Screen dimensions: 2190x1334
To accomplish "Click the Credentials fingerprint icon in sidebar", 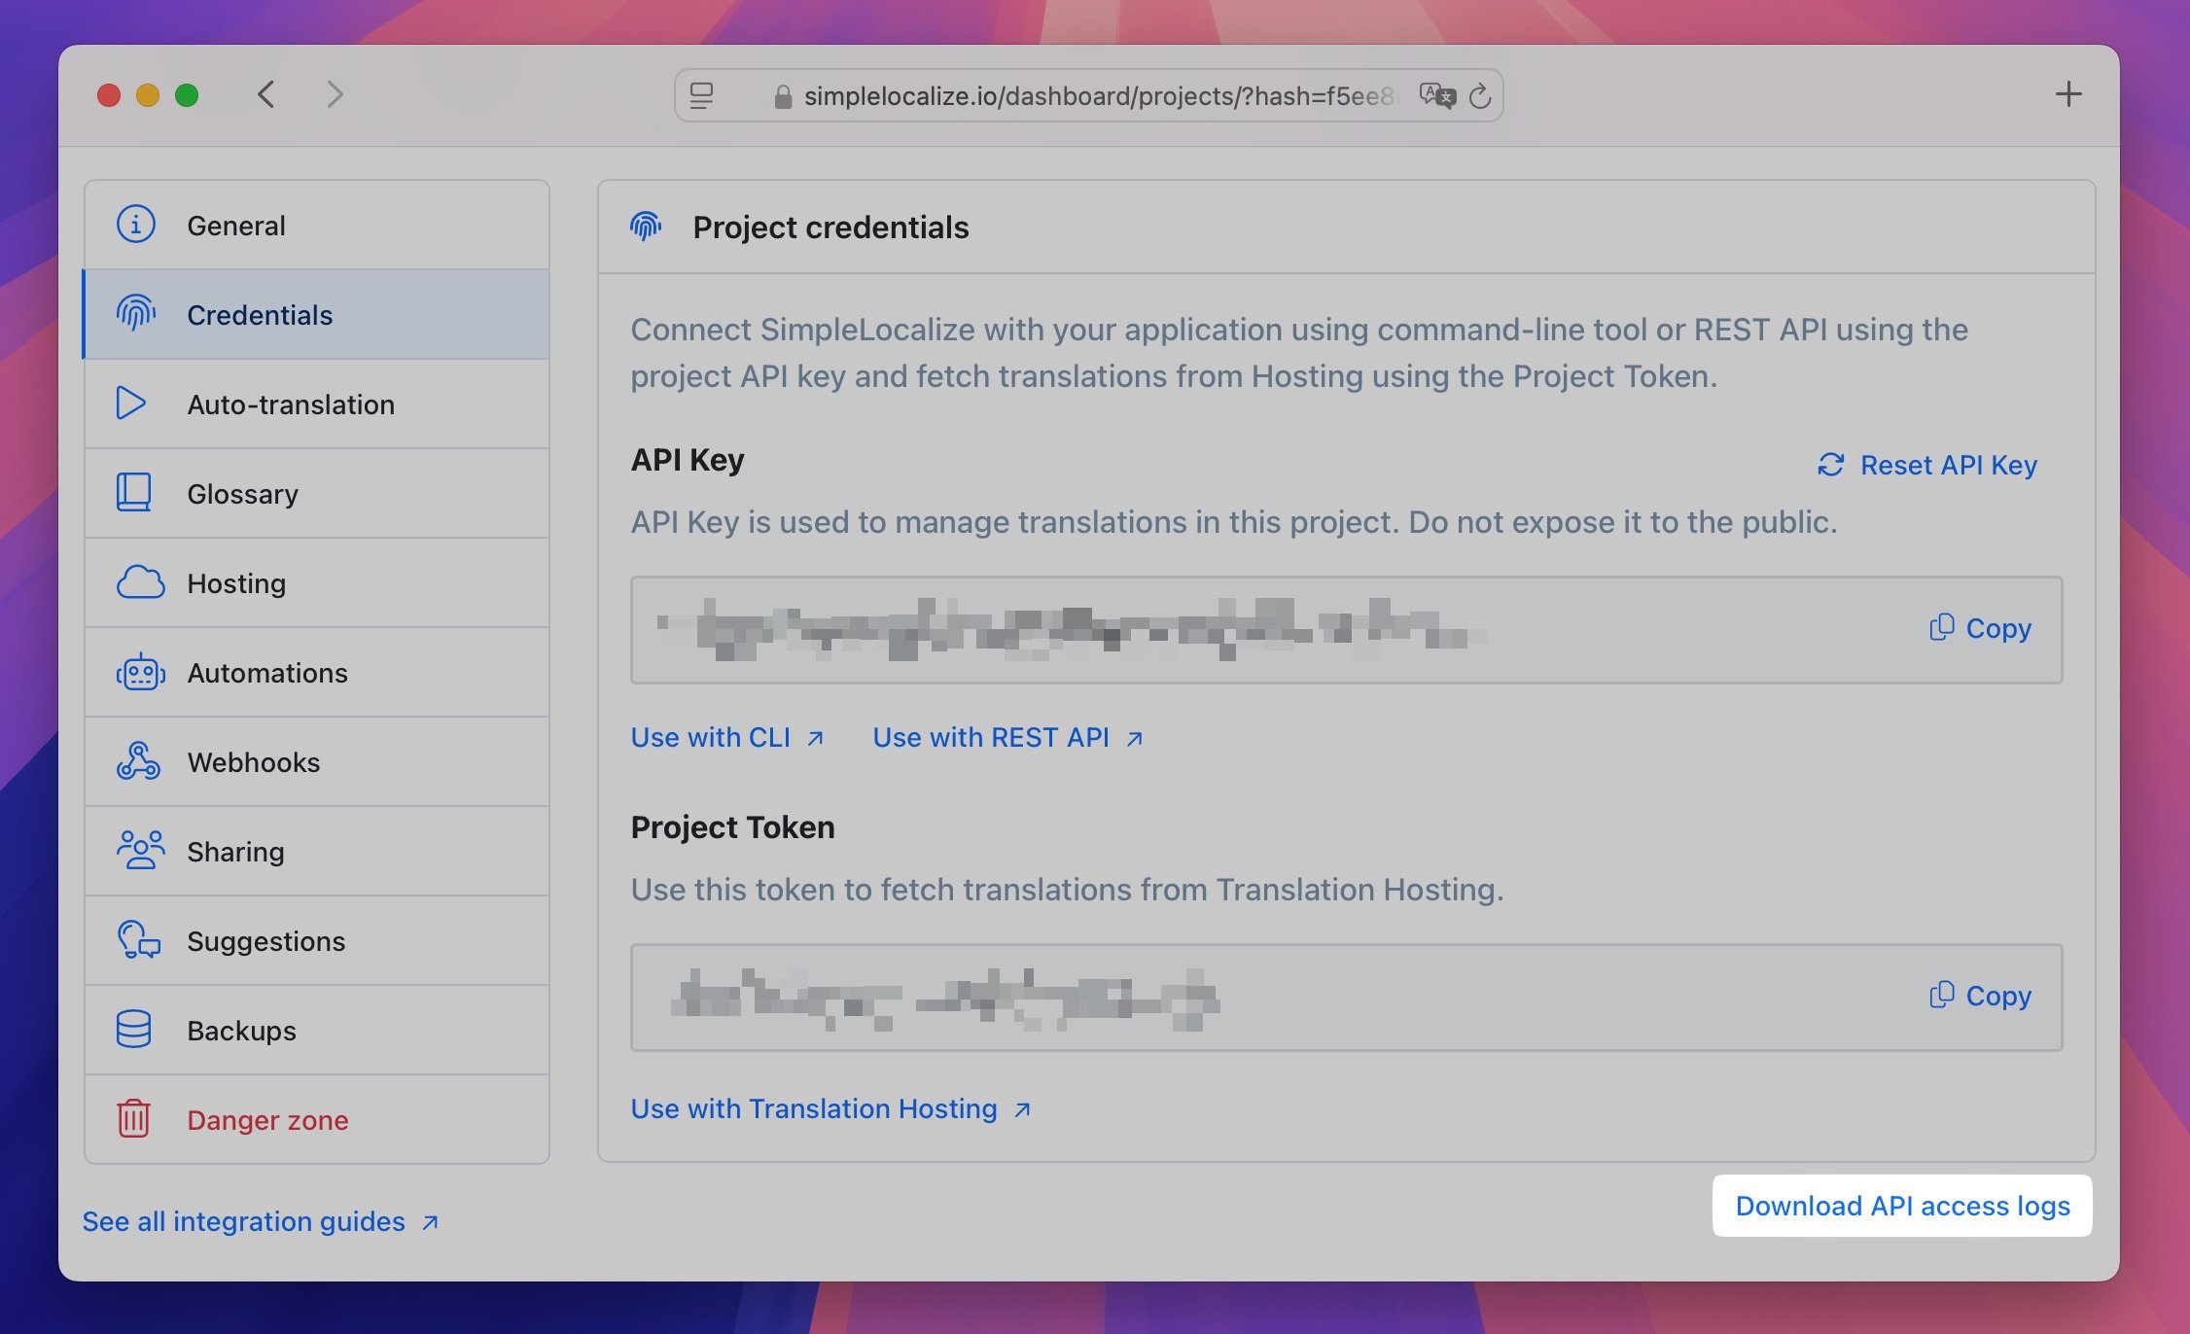I will tap(136, 313).
